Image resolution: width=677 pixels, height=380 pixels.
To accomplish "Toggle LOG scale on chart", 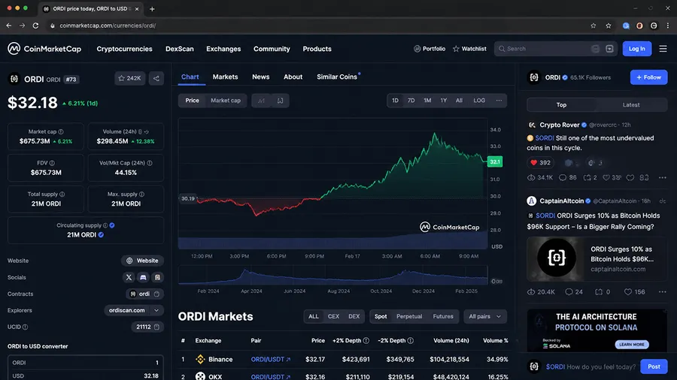I will 479,101.
